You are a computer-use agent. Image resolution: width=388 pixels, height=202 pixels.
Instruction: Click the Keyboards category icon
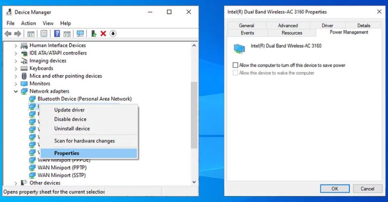pos(24,68)
